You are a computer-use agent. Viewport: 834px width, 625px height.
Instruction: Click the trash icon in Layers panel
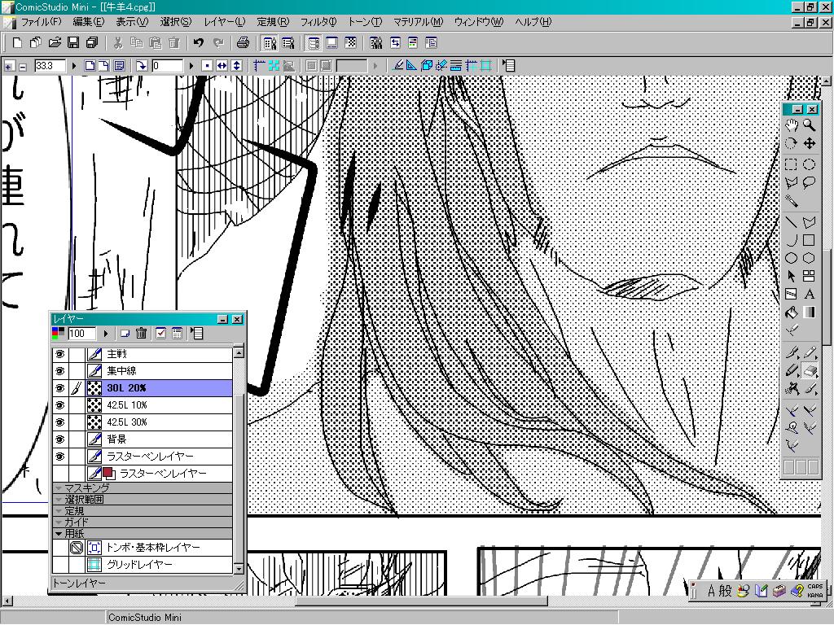coord(141,333)
